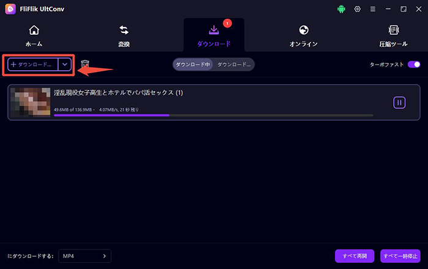Open the オンライン tab
The height and width of the screenshot is (269, 428).
click(x=303, y=35)
